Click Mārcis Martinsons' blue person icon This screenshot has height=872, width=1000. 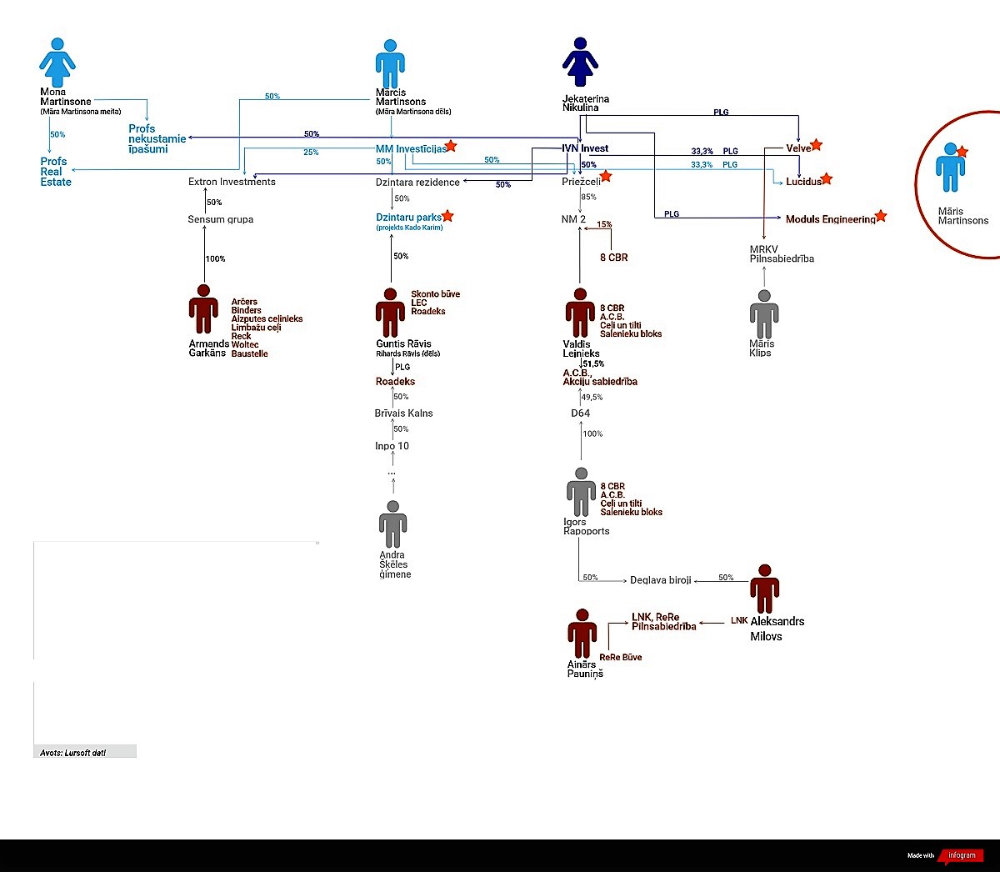[x=390, y=63]
